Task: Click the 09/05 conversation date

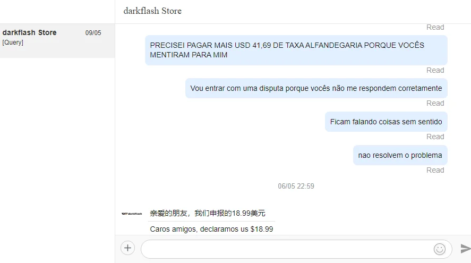Action: click(93, 33)
